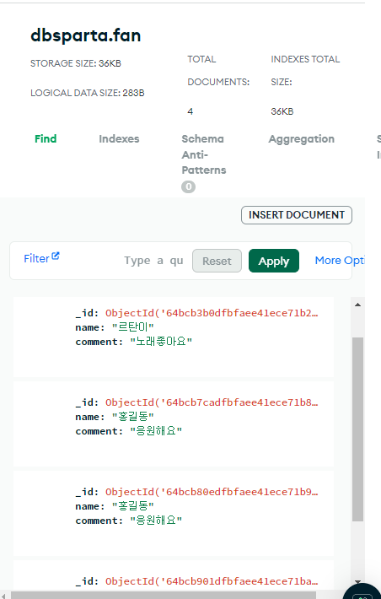Viewport: 381px width, 599px height.
Task: Click the document list vertical scrollbar thumb
Action: coord(357,429)
